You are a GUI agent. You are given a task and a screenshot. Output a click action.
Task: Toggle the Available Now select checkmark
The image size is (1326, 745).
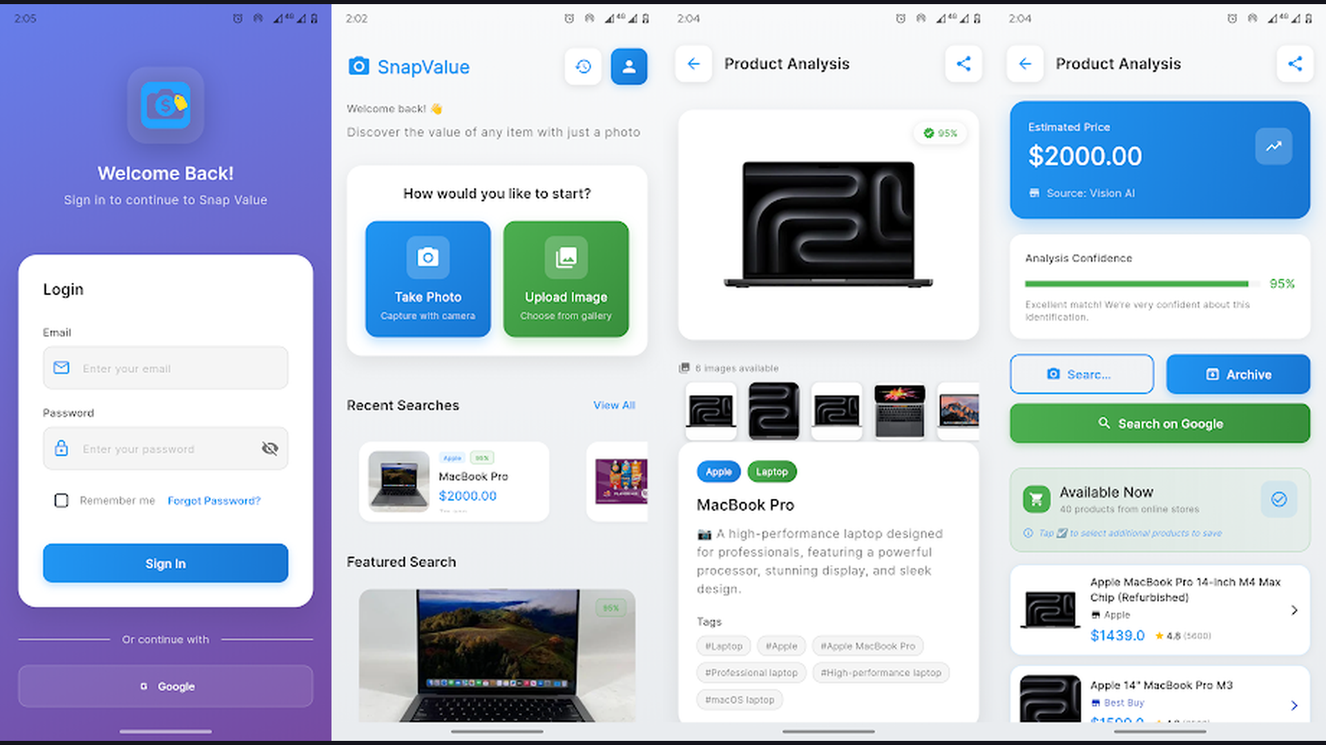[x=1279, y=499]
